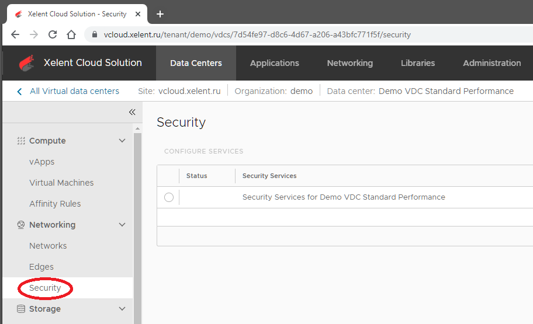Open a new browser tab with plus
The width and height of the screenshot is (533, 324).
coord(160,14)
